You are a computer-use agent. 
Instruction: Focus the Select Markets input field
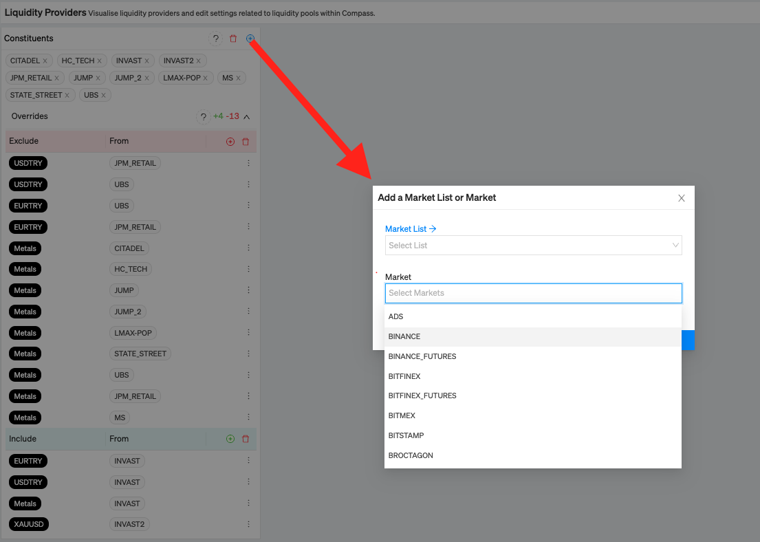[x=534, y=293]
